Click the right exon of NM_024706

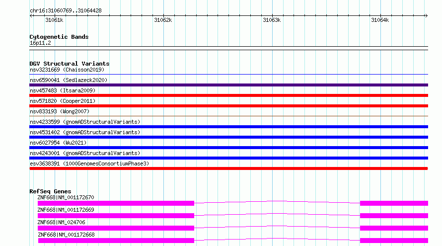pos(394,228)
